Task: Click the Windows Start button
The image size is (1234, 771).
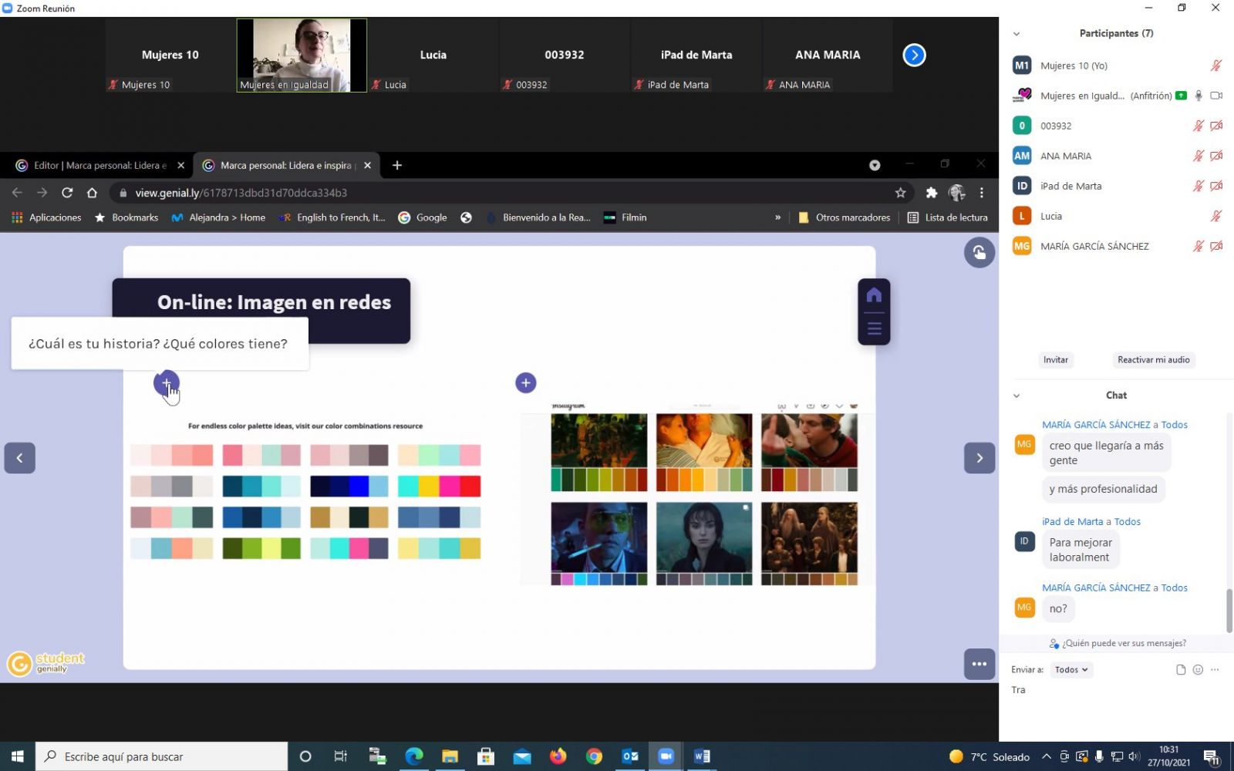Action: pos(17,756)
